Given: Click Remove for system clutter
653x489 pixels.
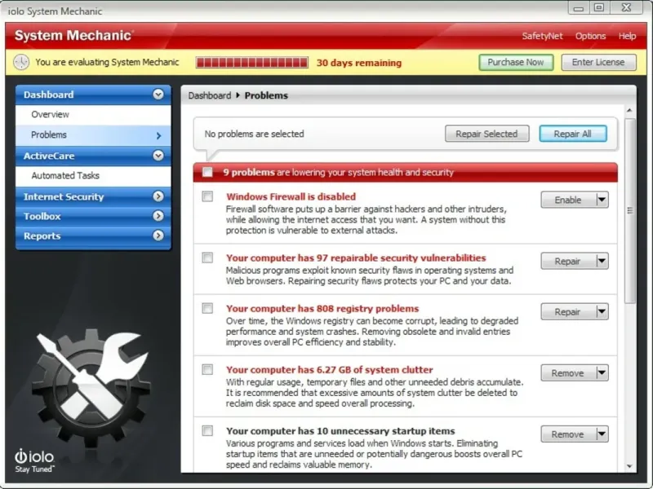Looking at the screenshot, I should tap(568, 373).
